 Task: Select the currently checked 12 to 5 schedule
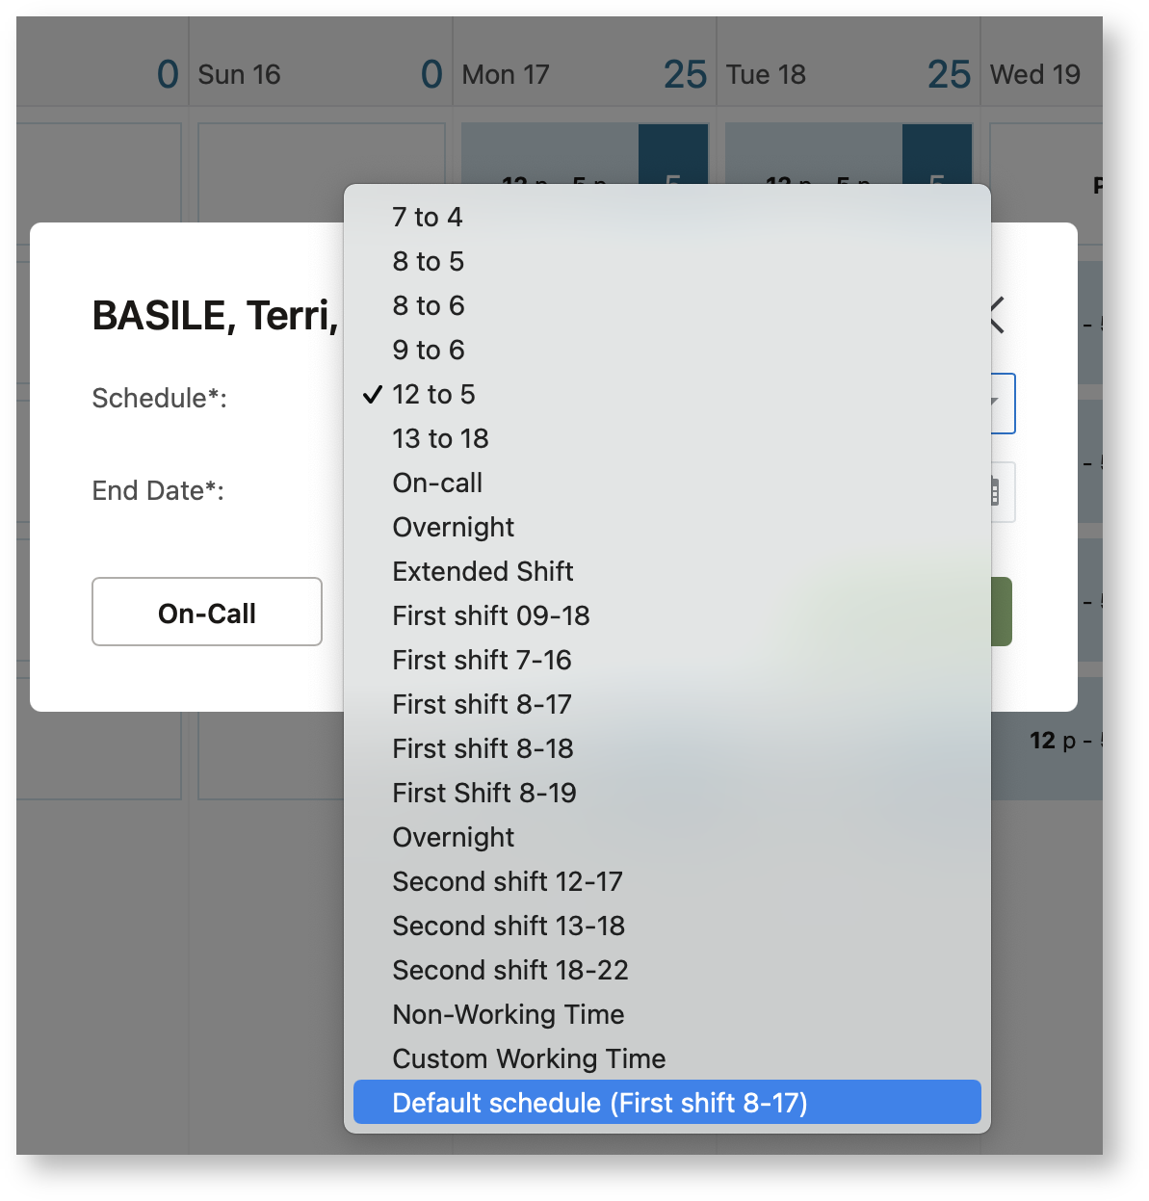pyautogui.click(x=433, y=394)
